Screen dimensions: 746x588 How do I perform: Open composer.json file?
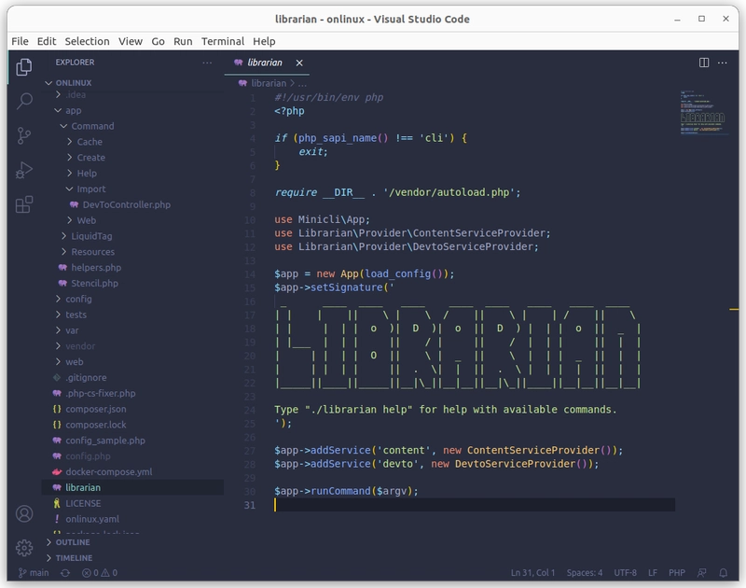coord(96,409)
